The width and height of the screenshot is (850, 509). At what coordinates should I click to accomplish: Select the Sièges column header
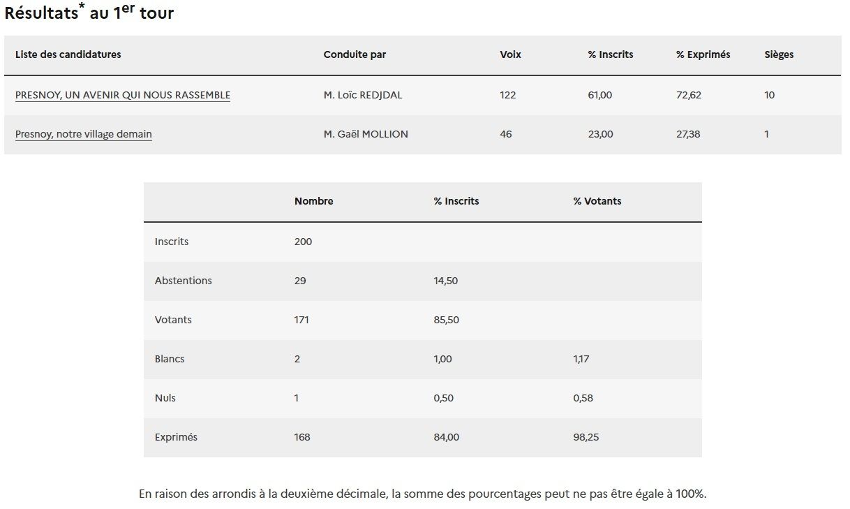(779, 54)
